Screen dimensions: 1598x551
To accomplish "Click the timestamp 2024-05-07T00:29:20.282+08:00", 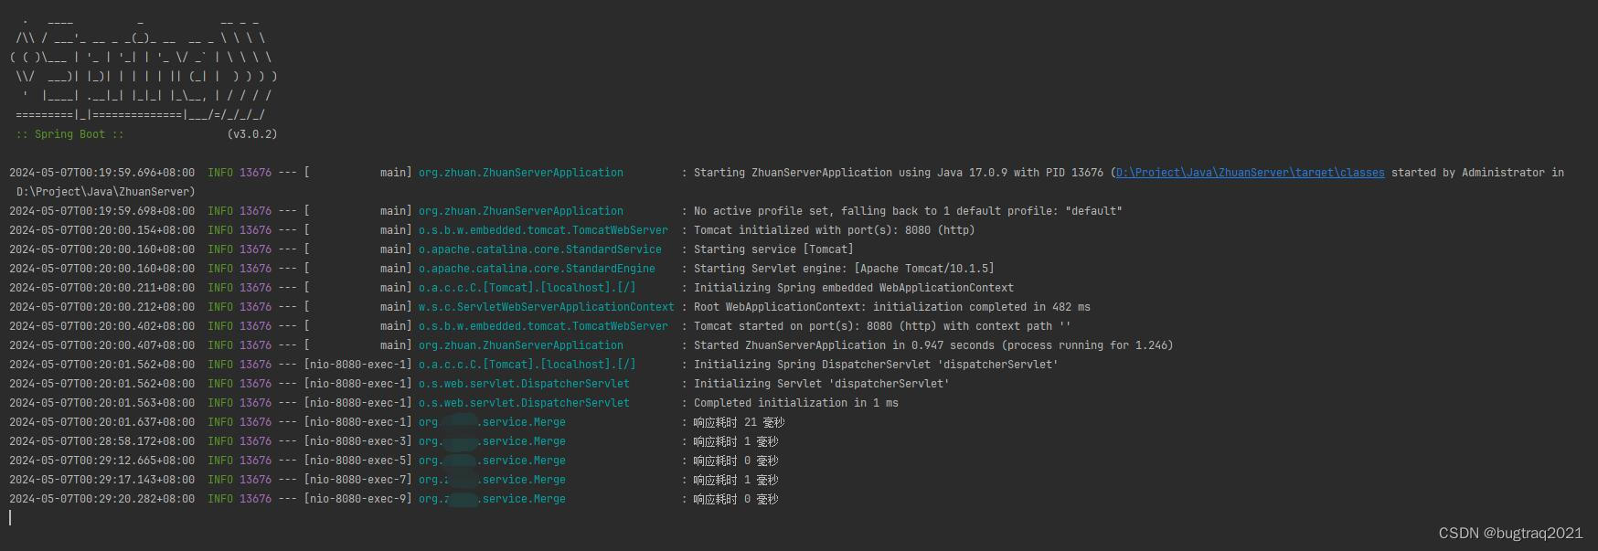I will pos(101,499).
